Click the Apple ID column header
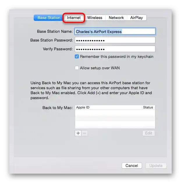181x183 pixels. [108, 107]
